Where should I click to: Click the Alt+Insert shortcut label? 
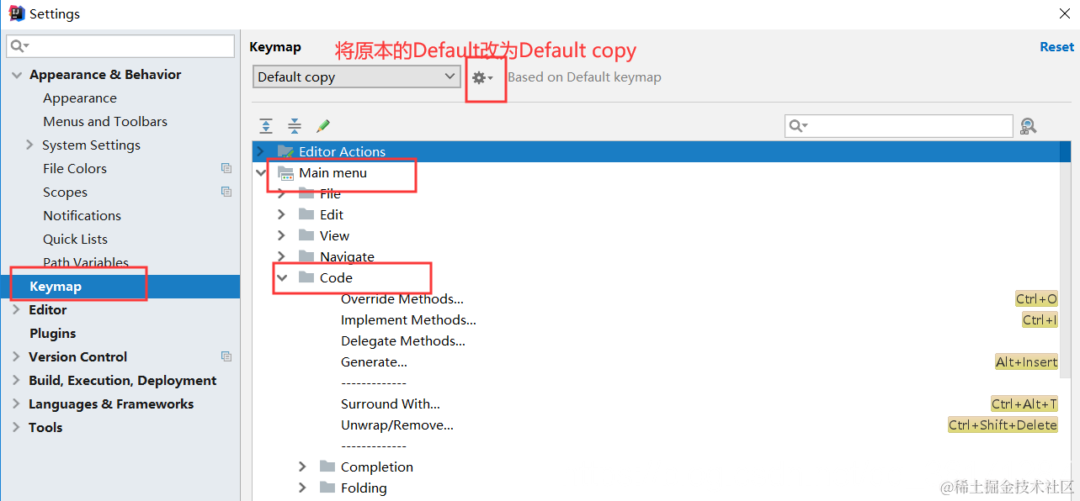tap(1026, 361)
